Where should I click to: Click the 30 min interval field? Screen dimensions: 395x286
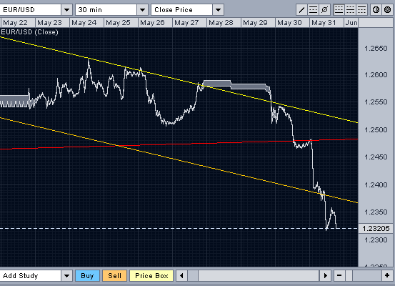coord(106,10)
